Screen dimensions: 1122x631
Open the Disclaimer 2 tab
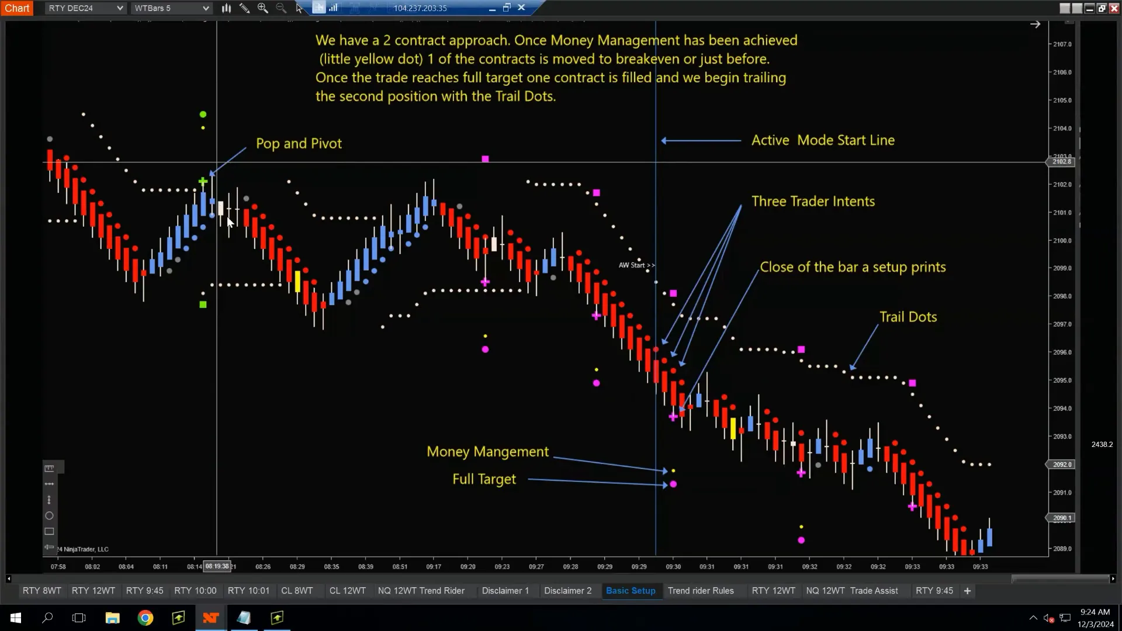(x=567, y=591)
